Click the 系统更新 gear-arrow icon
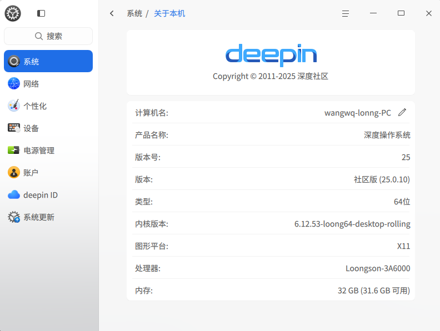The height and width of the screenshot is (331, 440). pyautogui.click(x=14, y=217)
